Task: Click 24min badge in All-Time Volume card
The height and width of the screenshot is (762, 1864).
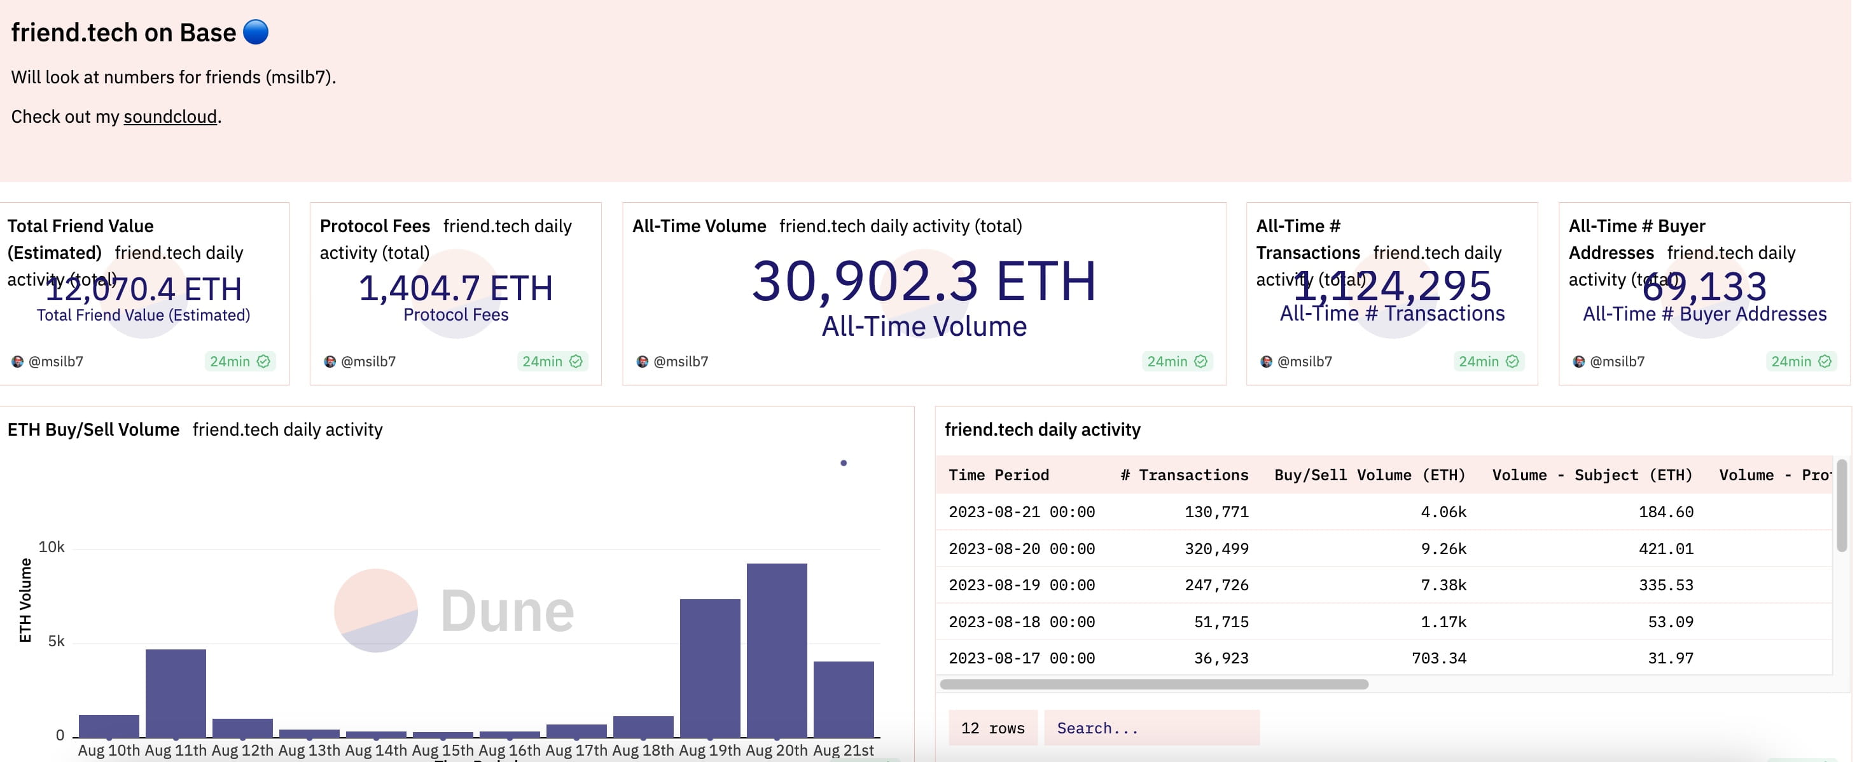Action: pos(1176,361)
